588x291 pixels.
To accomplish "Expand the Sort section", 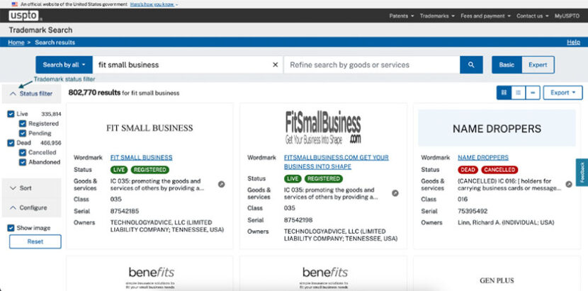I will click(x=31, y=188).
